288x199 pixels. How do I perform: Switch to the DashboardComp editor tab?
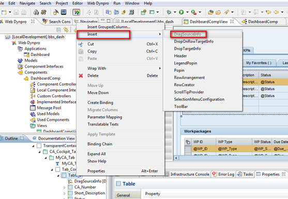260,22
